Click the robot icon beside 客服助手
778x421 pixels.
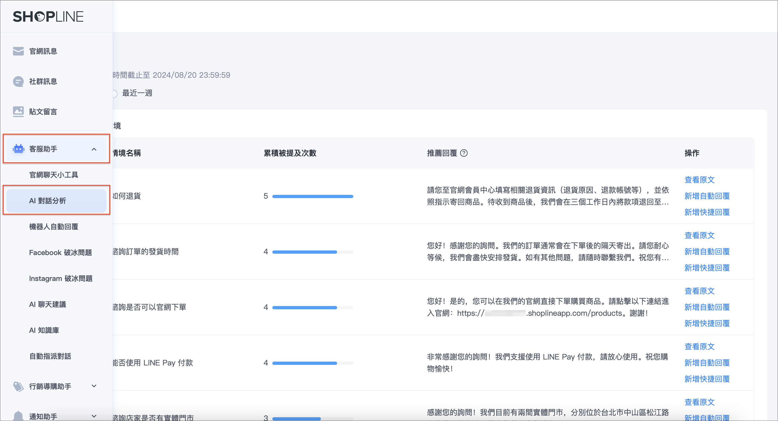click(x=18, y=149)
